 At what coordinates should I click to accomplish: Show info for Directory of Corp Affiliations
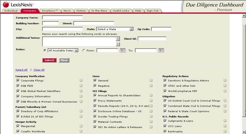[x=81, y=111]
